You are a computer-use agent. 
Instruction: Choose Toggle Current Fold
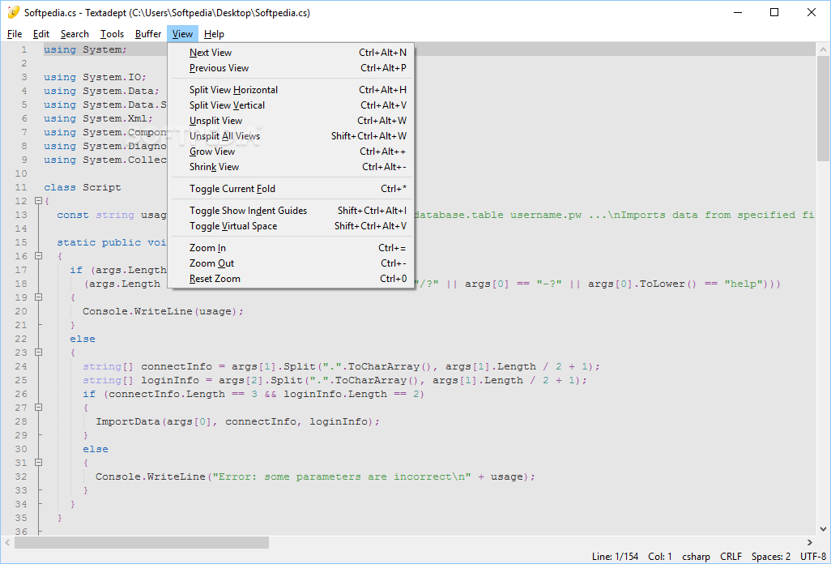click(x=291, y=189)
